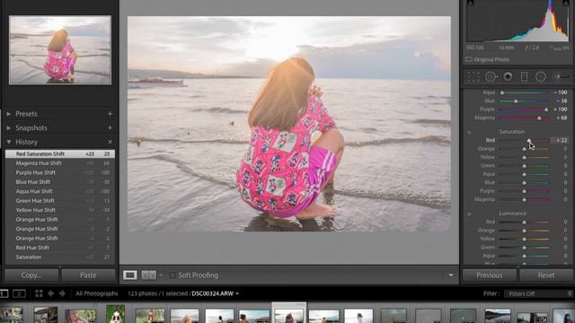Switch to Before/After YY view
The width and height of the screenshot is (575, 323).
pos(149,275)
